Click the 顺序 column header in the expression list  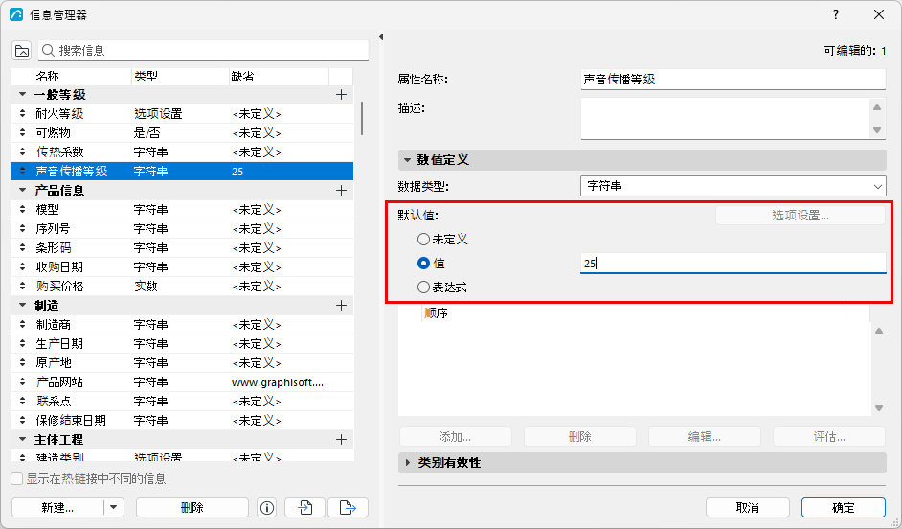(633, 313)
